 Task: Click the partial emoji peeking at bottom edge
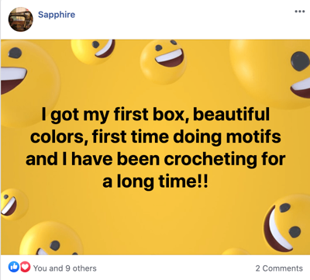(235, 251)
